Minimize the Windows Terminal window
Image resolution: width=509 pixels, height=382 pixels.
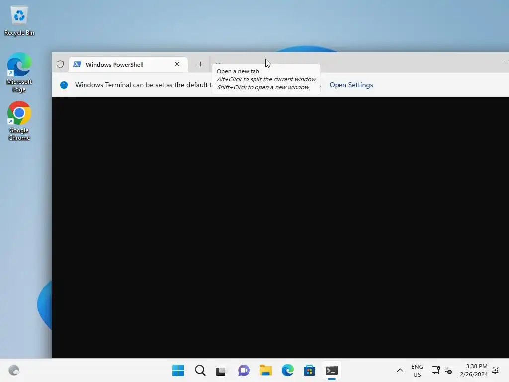coord(505,62)
